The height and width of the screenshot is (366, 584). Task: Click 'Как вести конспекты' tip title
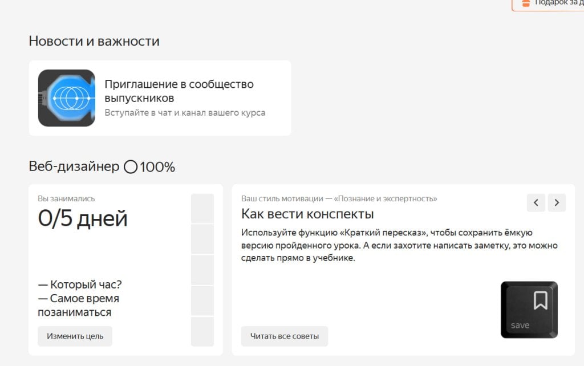[307, 214]
